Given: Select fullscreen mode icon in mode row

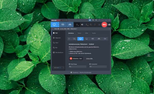Looking at the screenshot, I should 80,39.
